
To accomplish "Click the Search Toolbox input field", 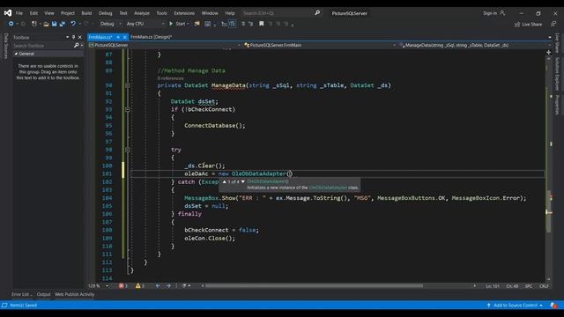I will [42, 46].
